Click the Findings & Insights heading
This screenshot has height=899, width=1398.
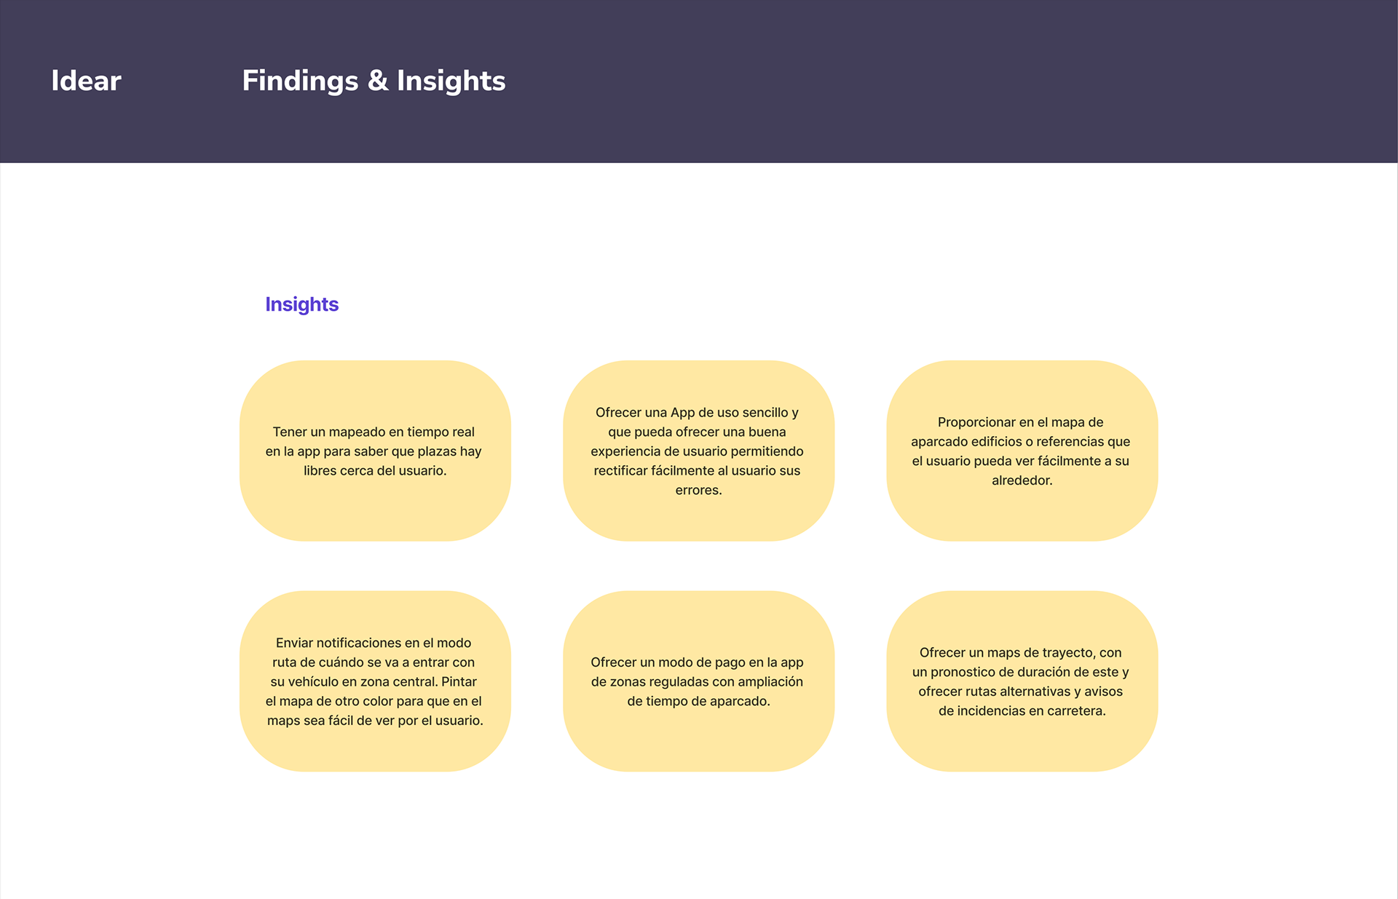point(374,82)
